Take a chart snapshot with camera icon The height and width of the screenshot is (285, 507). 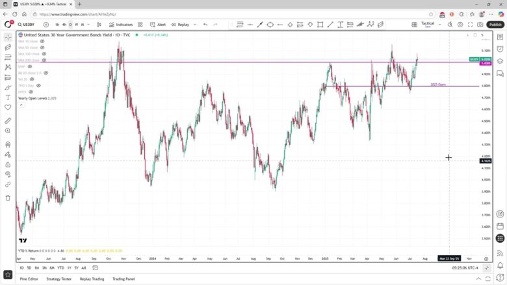480,25
